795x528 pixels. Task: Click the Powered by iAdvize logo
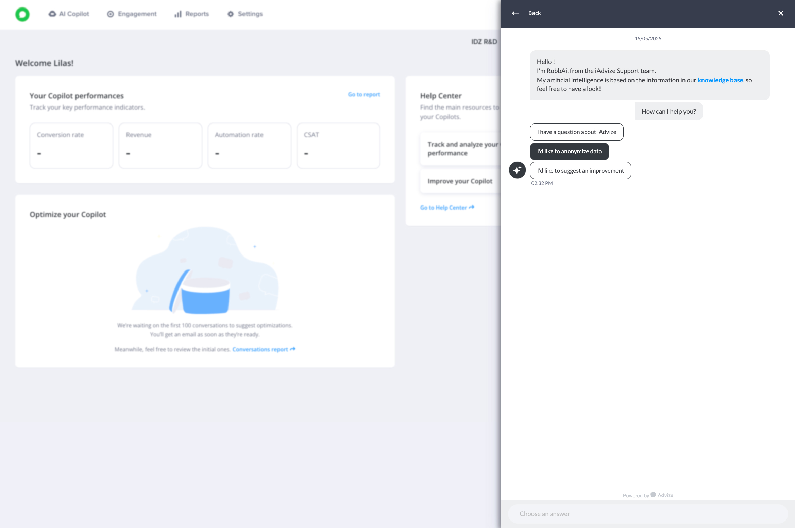pyautogui.click(x=661, y=495)
